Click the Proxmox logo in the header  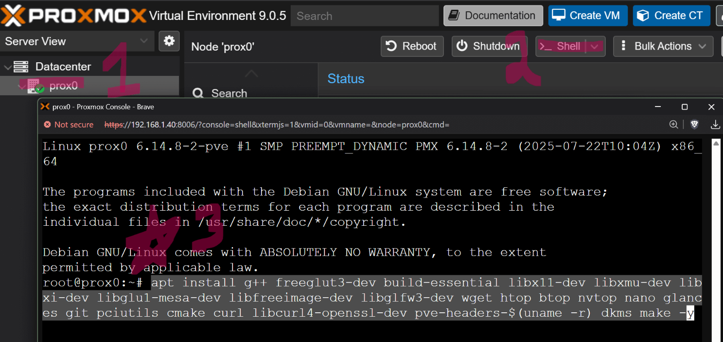point(73,16)
